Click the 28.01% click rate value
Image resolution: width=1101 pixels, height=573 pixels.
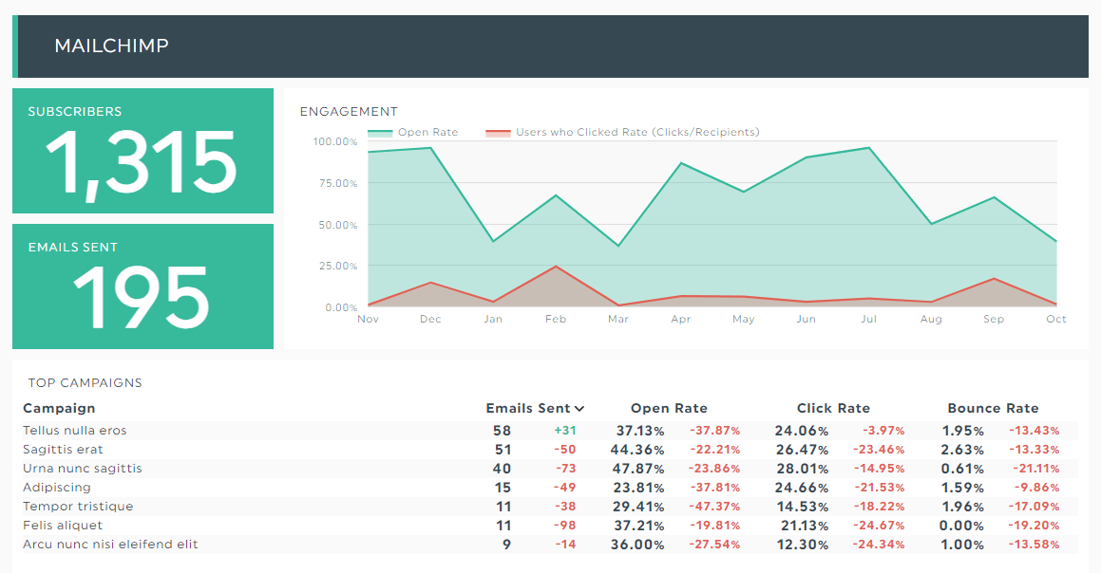[802, 469]
